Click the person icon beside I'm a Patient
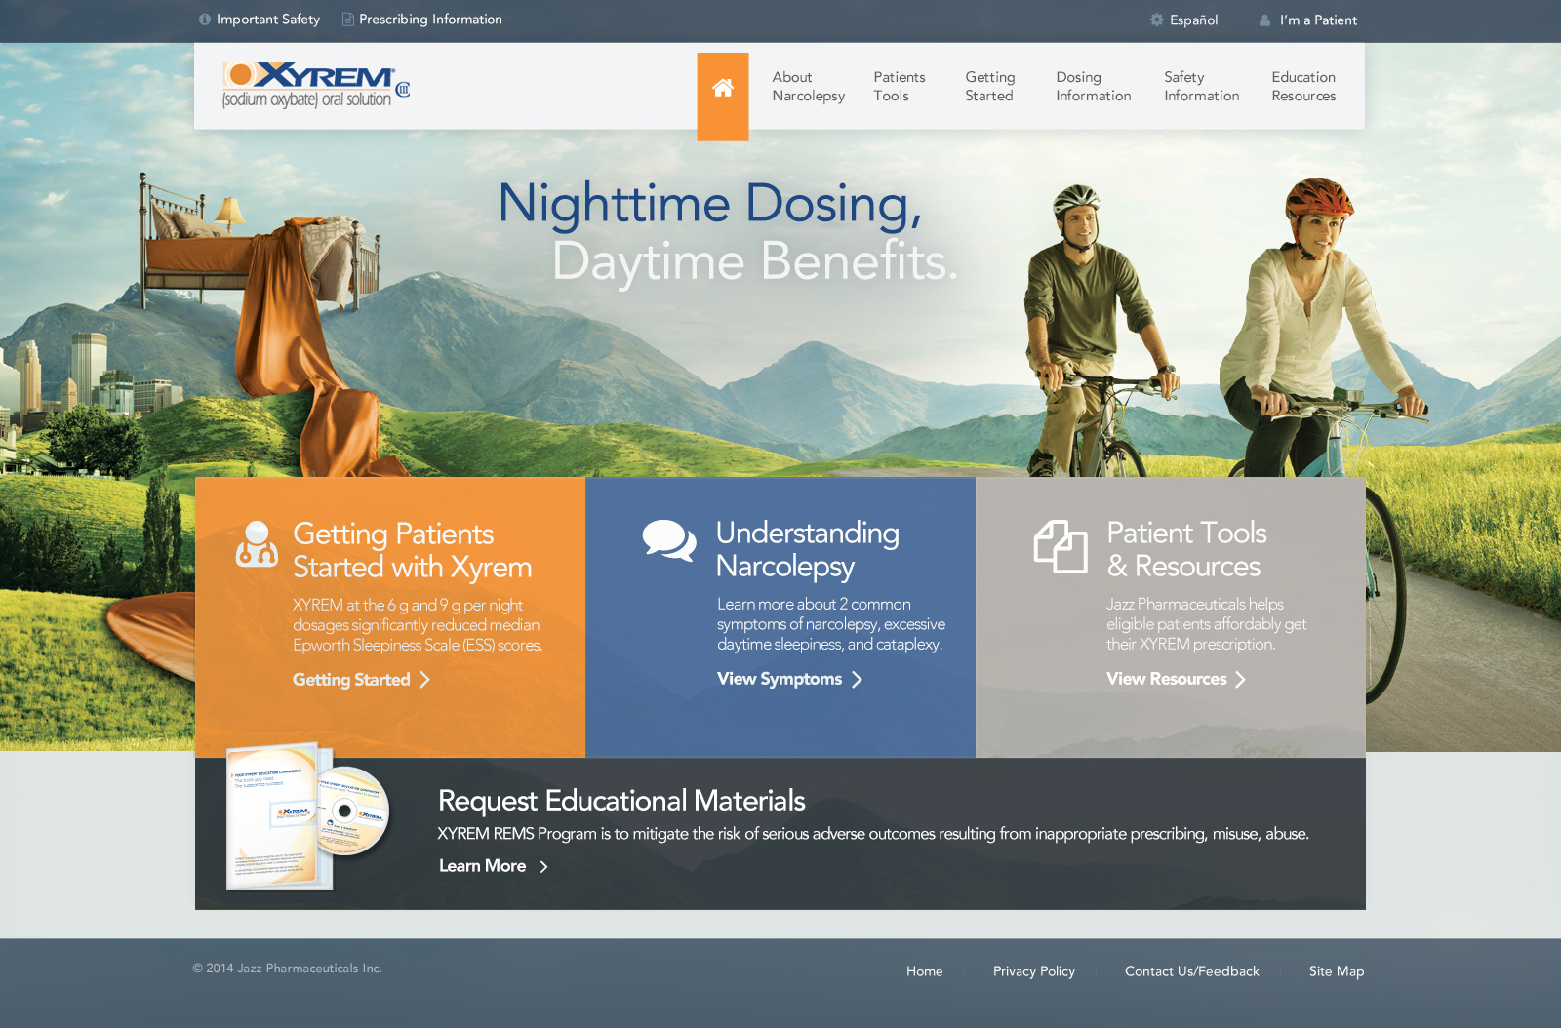 coord(1264,20)
